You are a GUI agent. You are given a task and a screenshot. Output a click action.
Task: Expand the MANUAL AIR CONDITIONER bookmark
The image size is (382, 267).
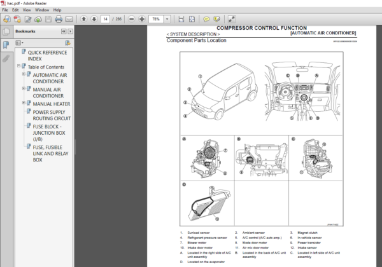click(x=24, y=88)
